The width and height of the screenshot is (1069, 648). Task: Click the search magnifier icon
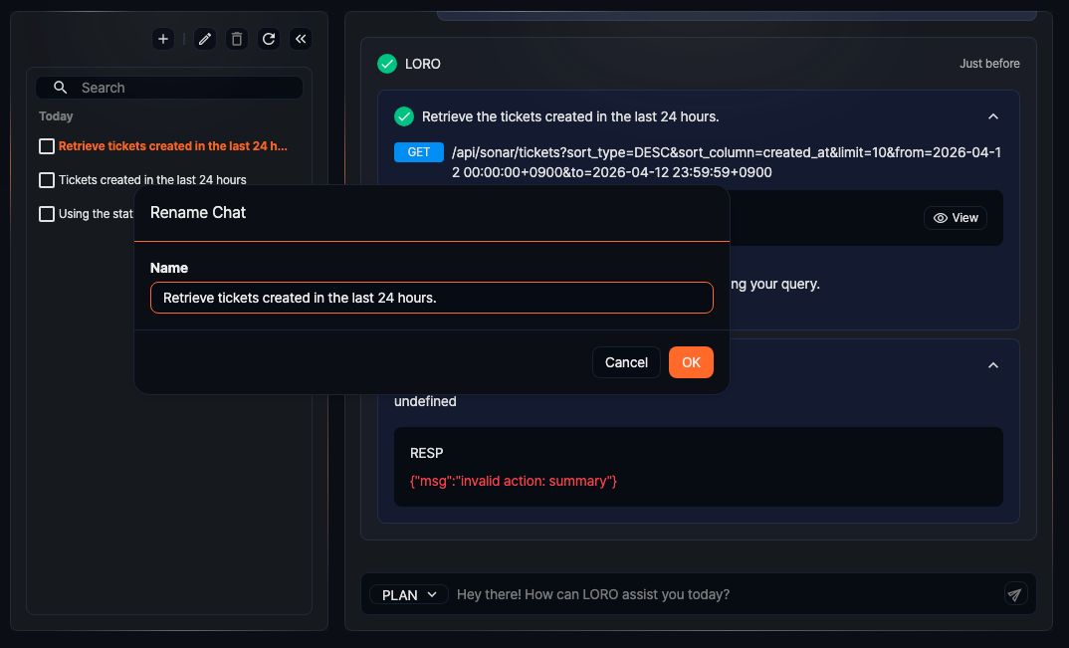click(x=60, y=88)
